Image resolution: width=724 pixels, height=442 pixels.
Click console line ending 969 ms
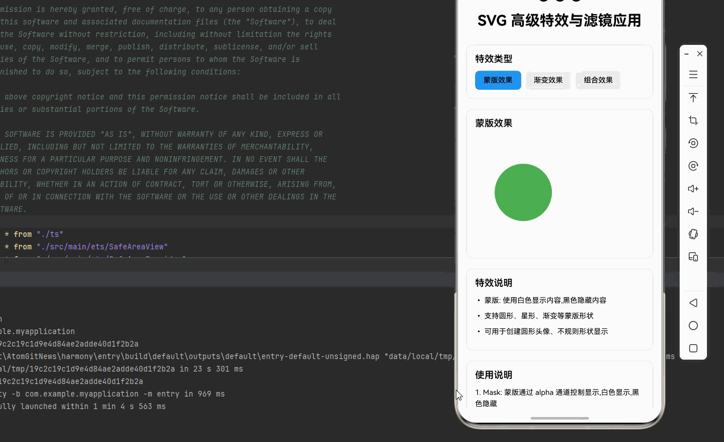(x=113, y=394)
